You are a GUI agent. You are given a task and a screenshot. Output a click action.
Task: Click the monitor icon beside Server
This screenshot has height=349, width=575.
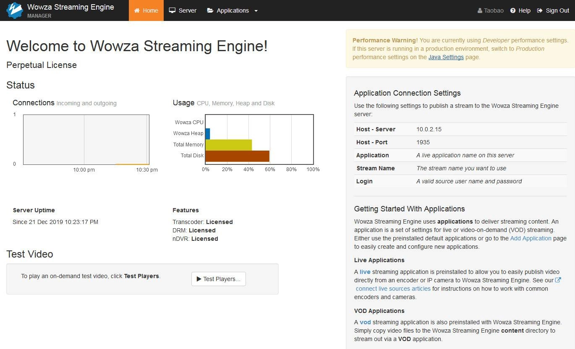(172, 10)
